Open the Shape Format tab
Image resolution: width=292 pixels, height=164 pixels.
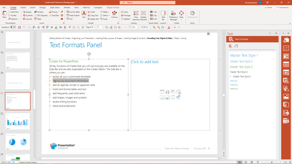coord(113,7)
